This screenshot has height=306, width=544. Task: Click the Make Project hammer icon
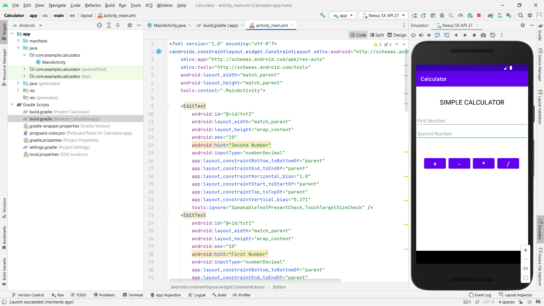click(x=322, y=15)
